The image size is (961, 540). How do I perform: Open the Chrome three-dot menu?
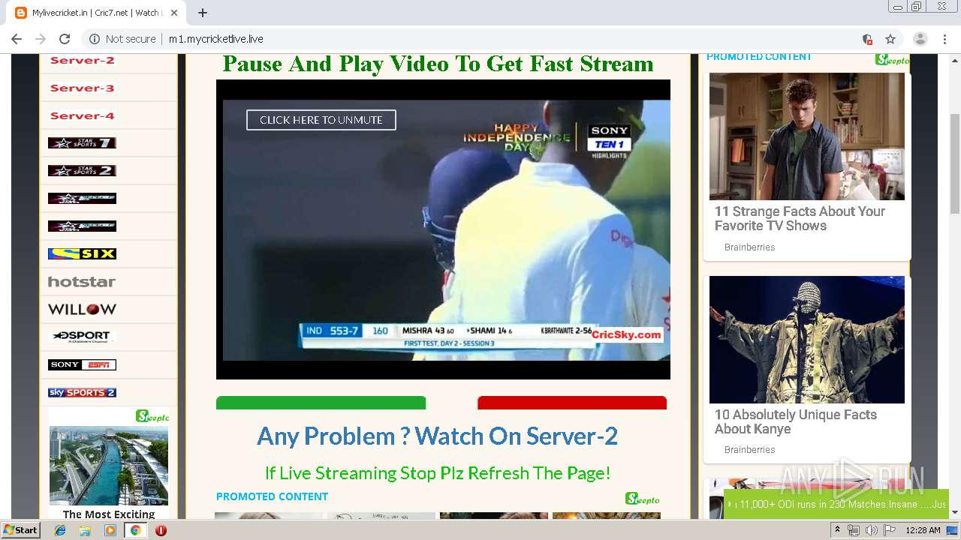944,39
